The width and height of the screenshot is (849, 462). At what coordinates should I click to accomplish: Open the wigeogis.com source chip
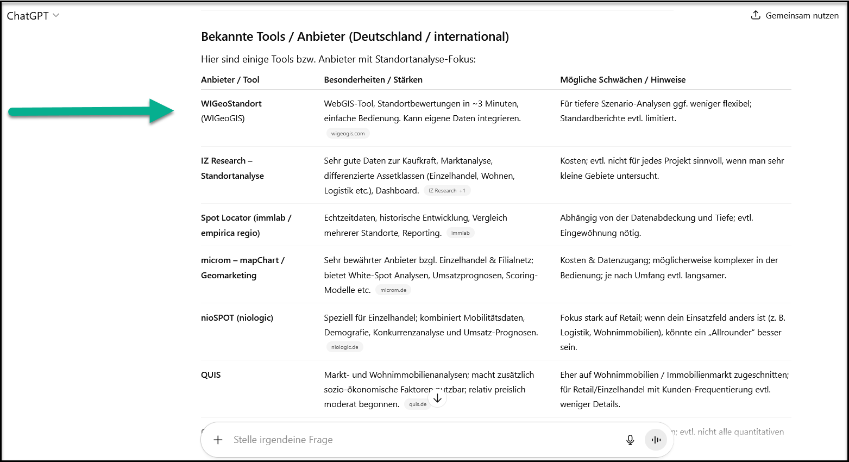coord(348,133)
